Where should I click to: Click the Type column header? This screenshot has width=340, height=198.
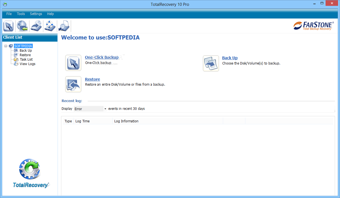68,121
